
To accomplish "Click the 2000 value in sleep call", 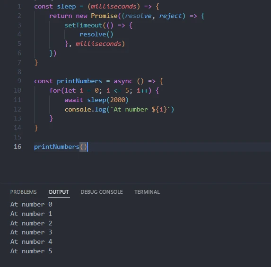I will [x=117, y=100].
